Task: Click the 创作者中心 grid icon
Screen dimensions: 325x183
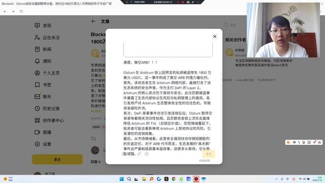Action: pos(37,120)
